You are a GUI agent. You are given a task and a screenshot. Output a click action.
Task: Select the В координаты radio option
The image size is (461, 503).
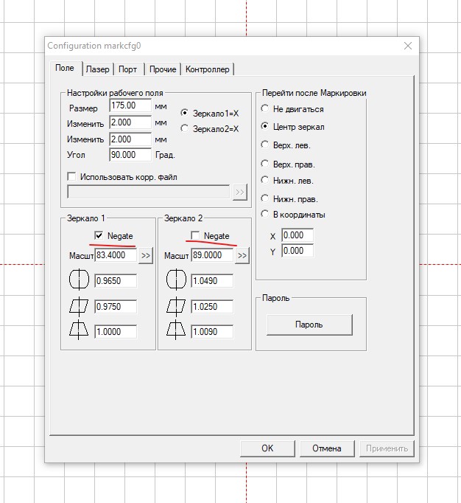pyautogui.click(x=265, y=215)
